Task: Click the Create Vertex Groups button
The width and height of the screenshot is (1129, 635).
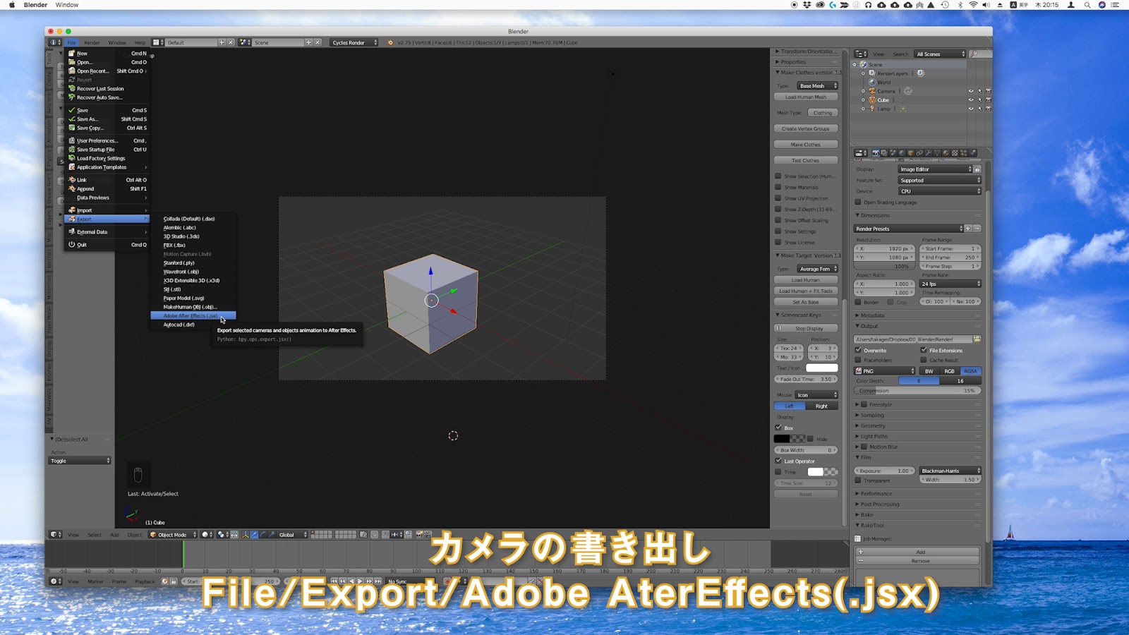Action: 806,128
